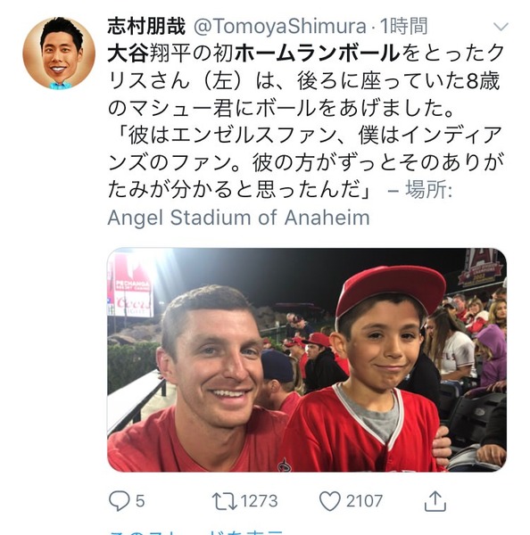
Task: Retweet using the retweet arrows icon
Action: (224, 501)
